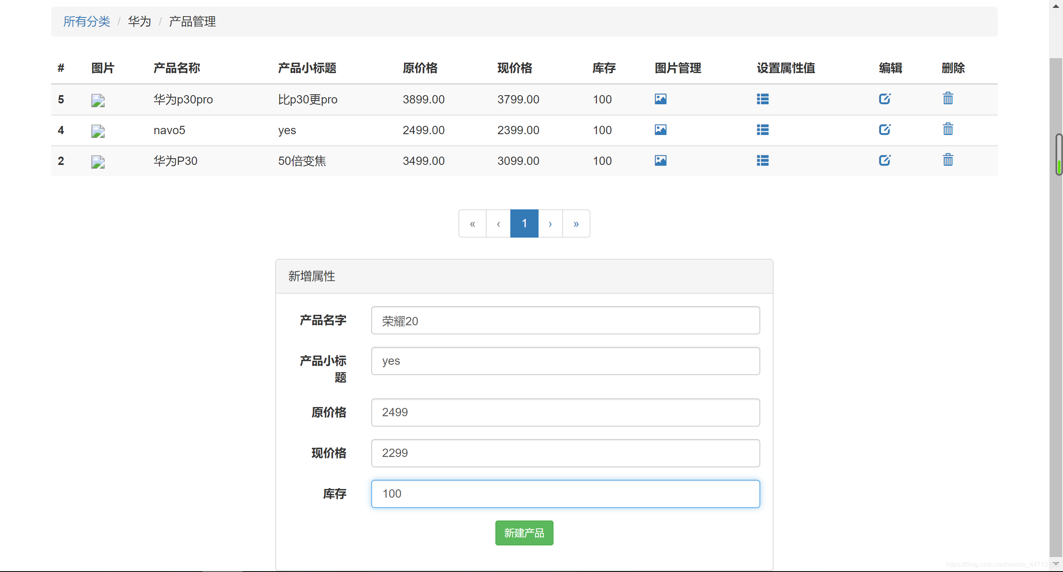The image size is (1063, 572).
Task: Click the 设置属性值 column header
Action: 786,68
